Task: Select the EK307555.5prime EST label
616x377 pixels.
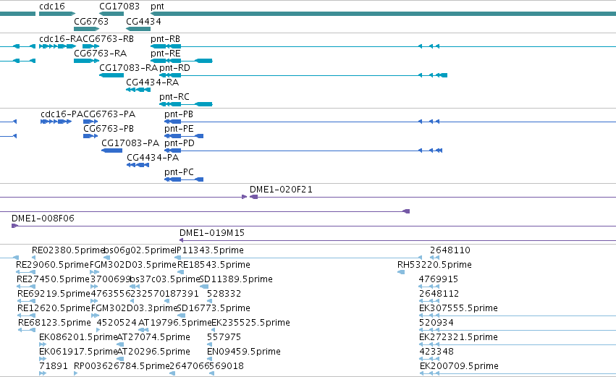Action: 458,308
